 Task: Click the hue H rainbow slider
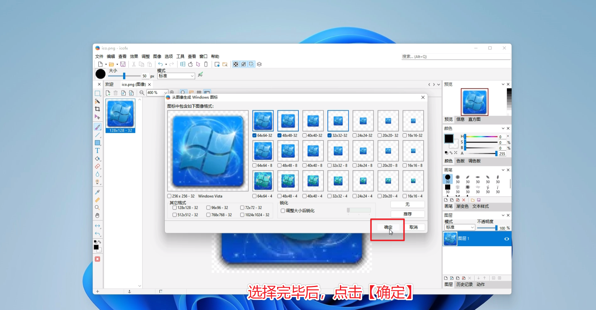click(x=481, y=137)
